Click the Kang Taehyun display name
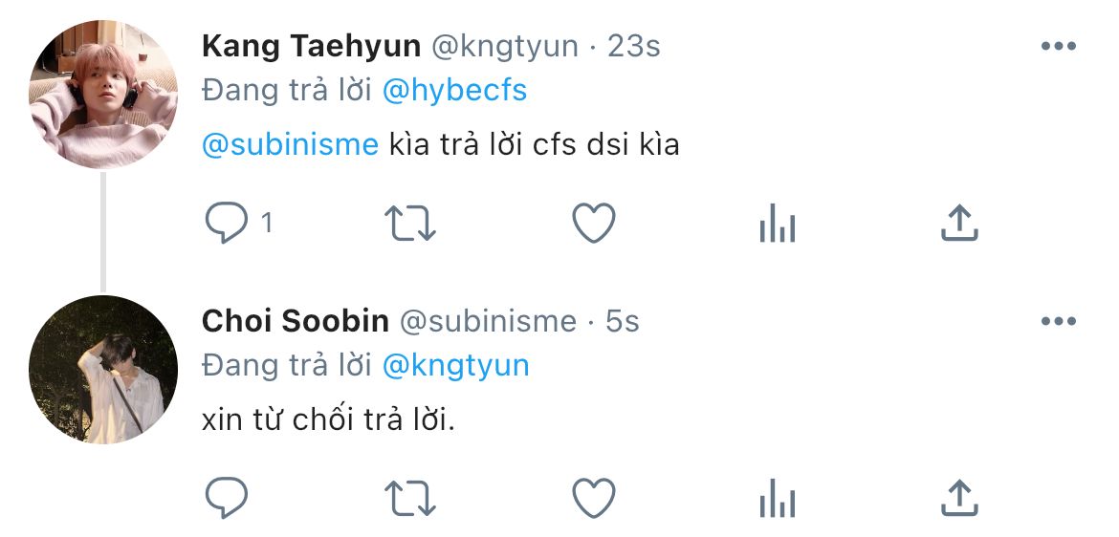 point(311,46)
